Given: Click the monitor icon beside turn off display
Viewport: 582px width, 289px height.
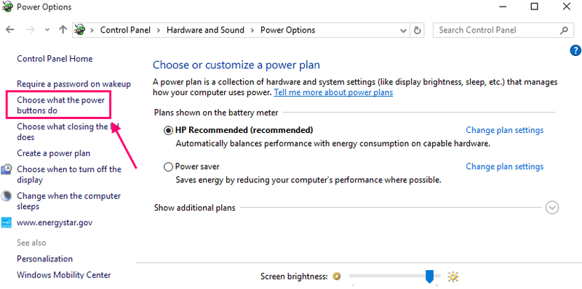Looking at the screenshot, I should pyautogui.click(x=7, y=170).
